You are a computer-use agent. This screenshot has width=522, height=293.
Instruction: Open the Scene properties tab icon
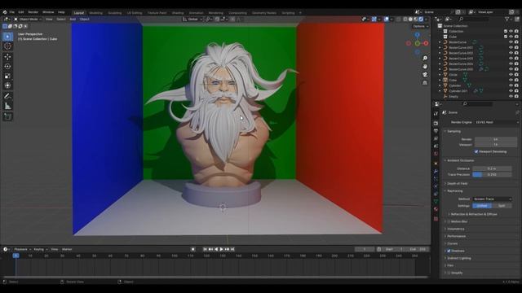[436, 146]
